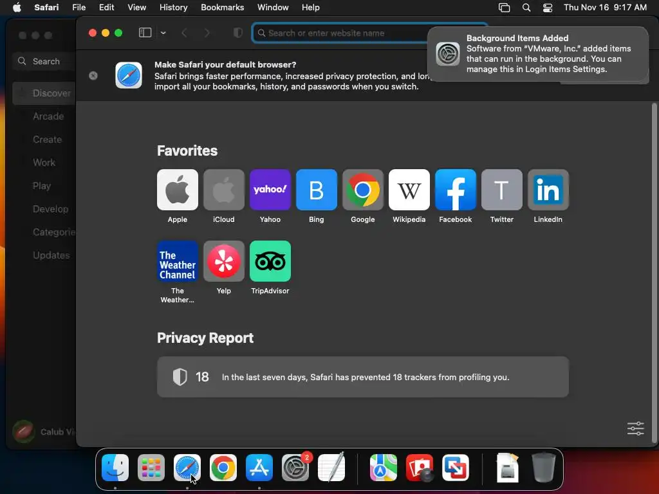Open the disk image document in Dock

point(508,467)
